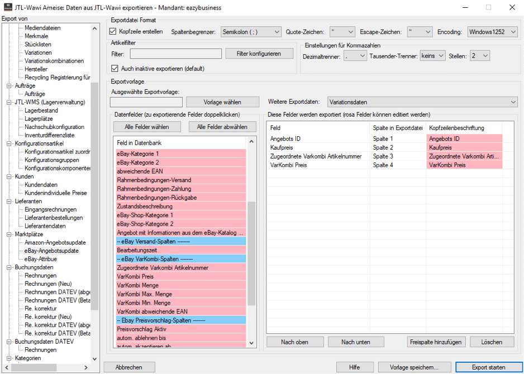Screen dimensions: 524x374
Task: Collapse the Kategorien tree node
Action: click(9, 358)
